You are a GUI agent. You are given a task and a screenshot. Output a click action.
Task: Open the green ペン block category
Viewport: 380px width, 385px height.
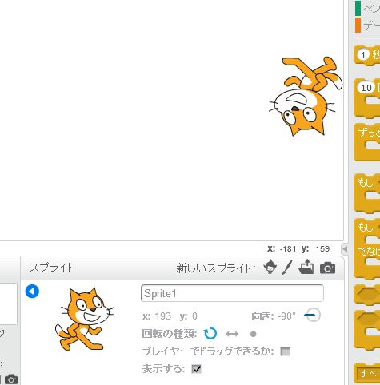[x=367, y=9]
